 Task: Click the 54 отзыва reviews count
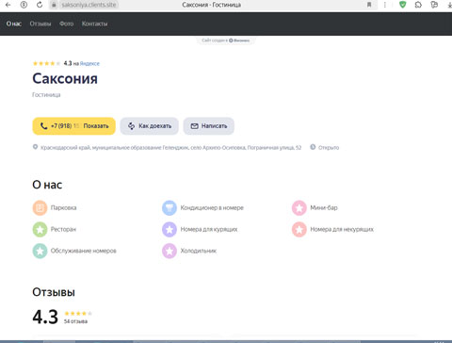click(x=75, y=321)
